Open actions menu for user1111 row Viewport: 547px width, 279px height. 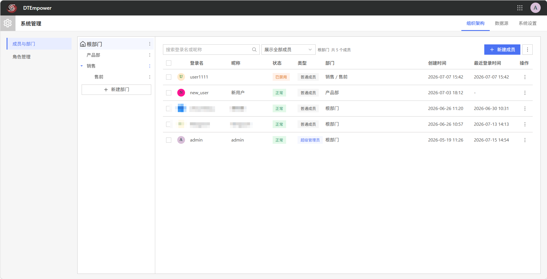[525, 77]
